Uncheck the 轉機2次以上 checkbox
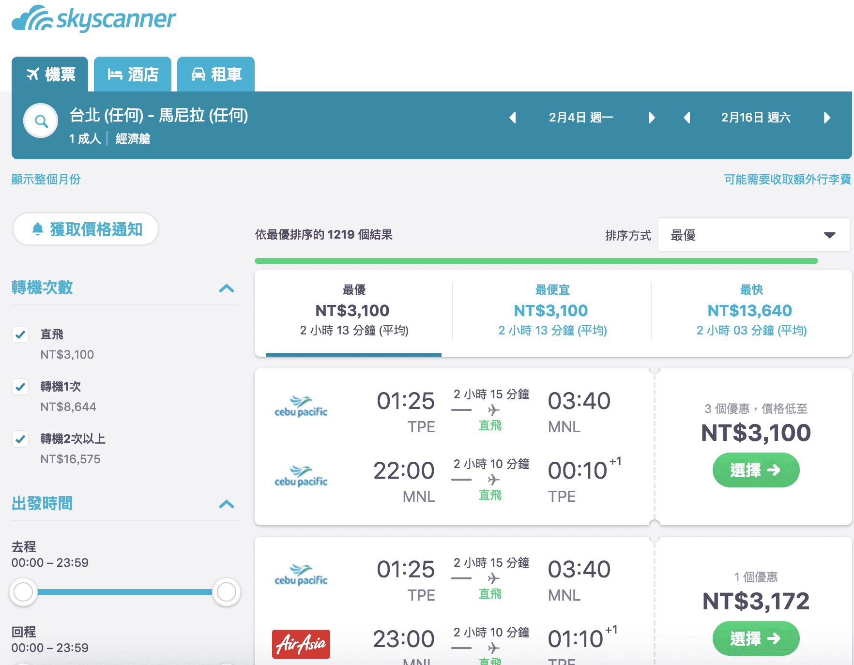The image size is (854, 665). tap(20, 439)
